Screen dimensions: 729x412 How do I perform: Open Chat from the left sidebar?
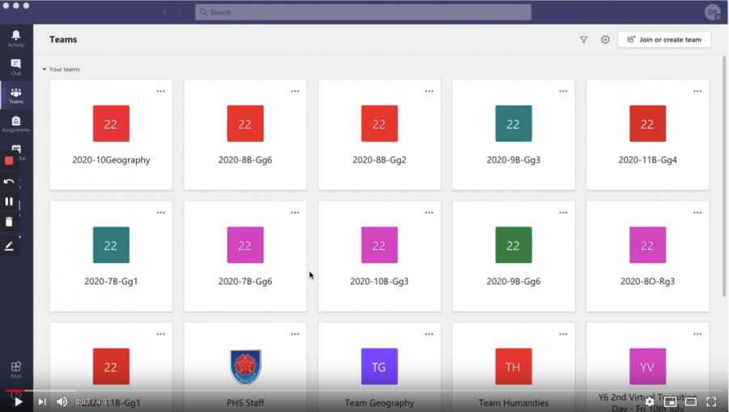[15, 66]
